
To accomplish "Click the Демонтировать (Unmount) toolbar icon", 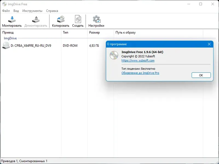I will [x=36, y=20].
